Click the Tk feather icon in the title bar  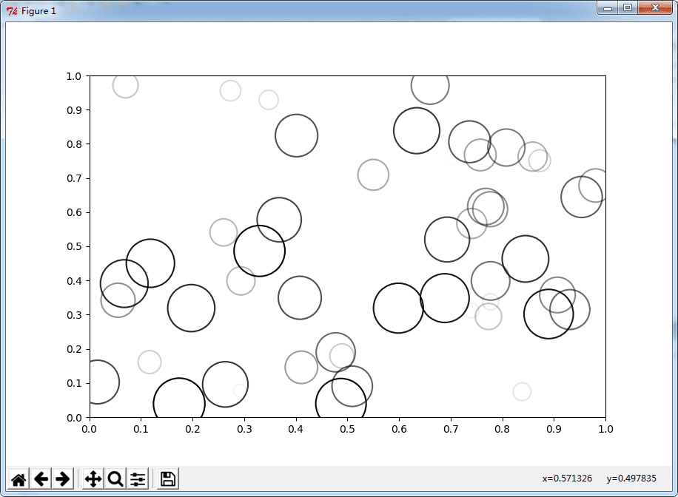pyautogui.click(x=12, y=11)
